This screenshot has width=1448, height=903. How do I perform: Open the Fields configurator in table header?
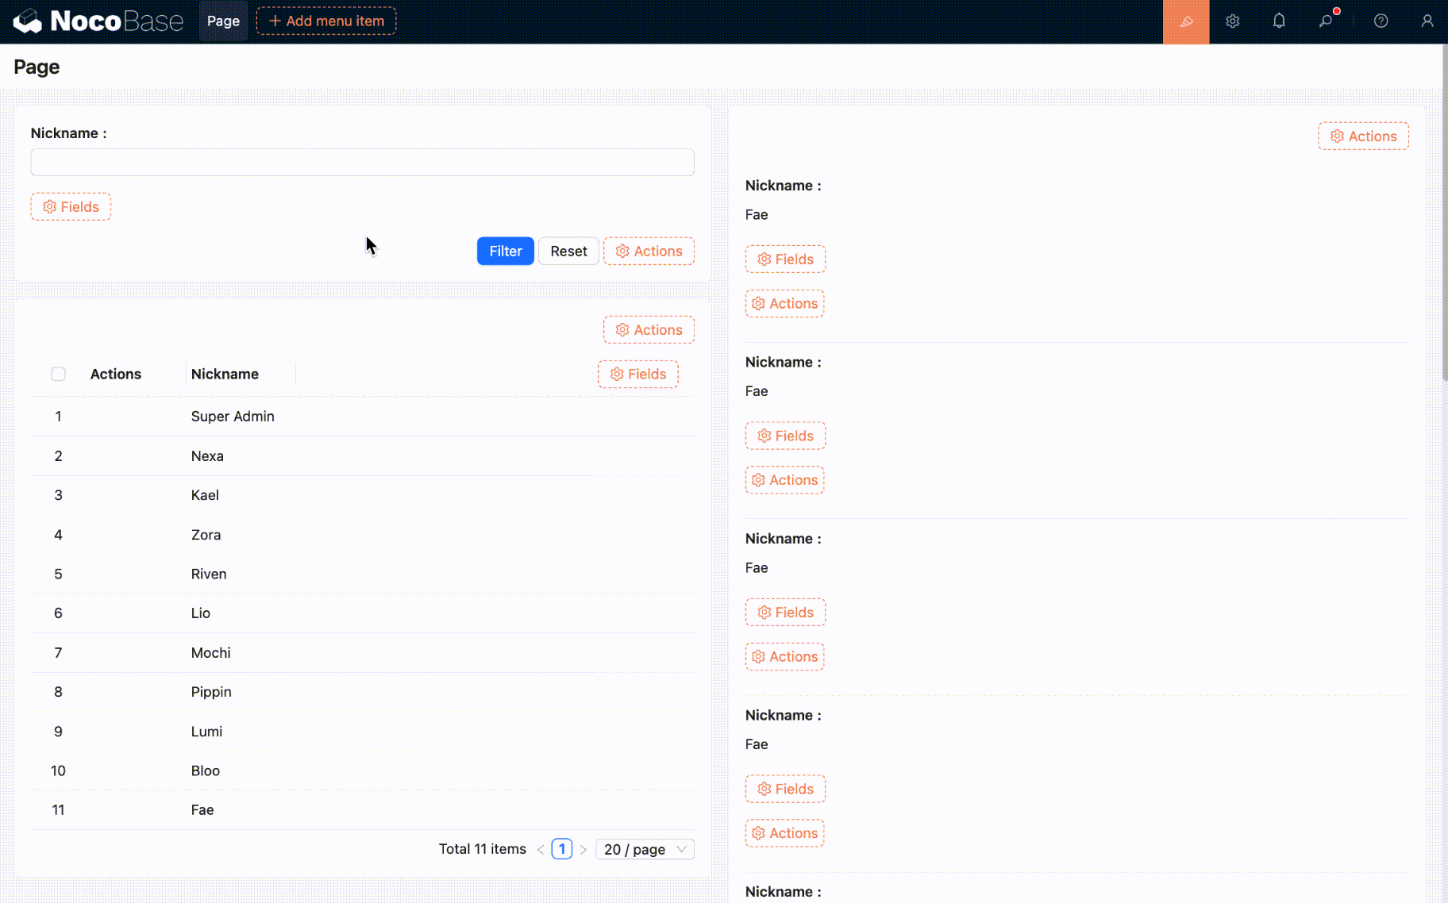coord(637,374)
